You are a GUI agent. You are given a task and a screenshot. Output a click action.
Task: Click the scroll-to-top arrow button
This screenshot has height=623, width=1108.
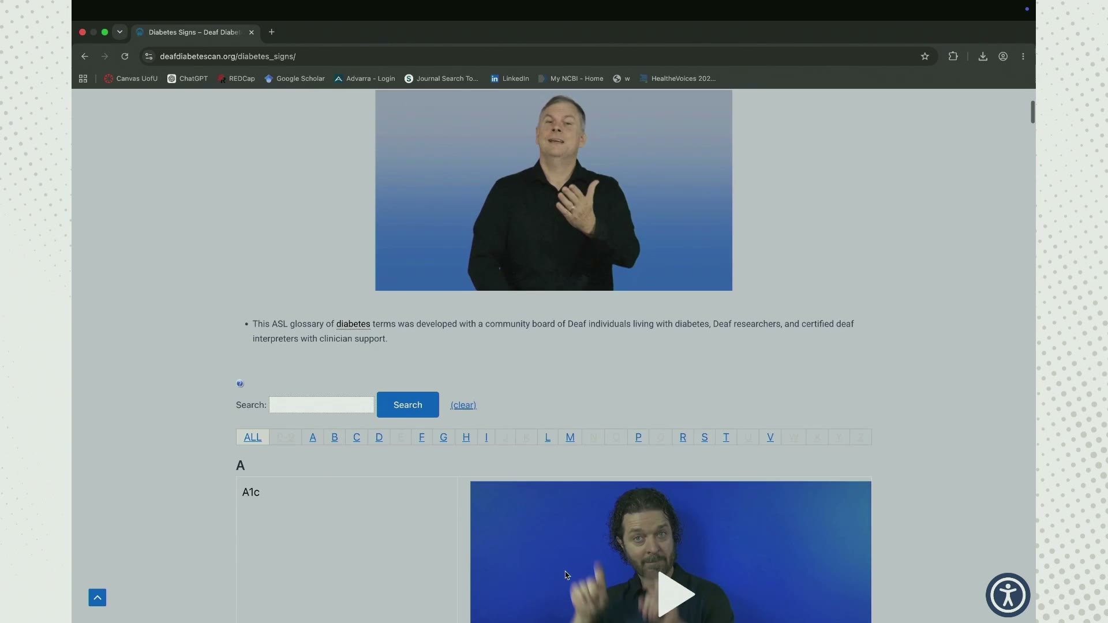(98, 598)
